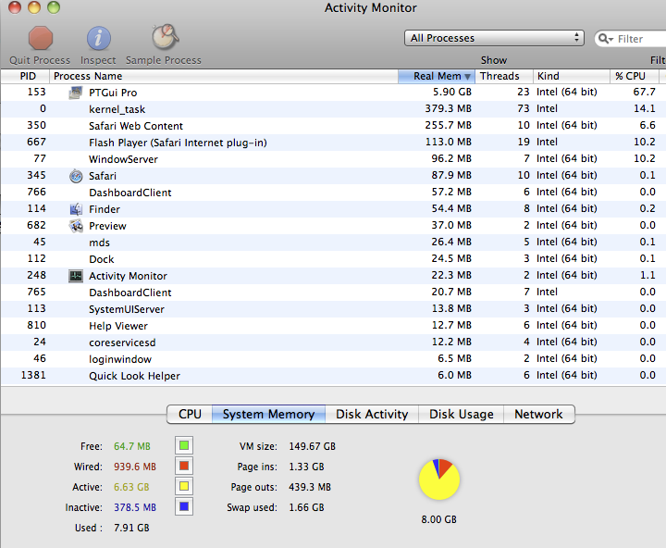Select the SystemUIServer process row
Image resolution: width=666 pixels, height=548 pixels.
coord(333,308)
